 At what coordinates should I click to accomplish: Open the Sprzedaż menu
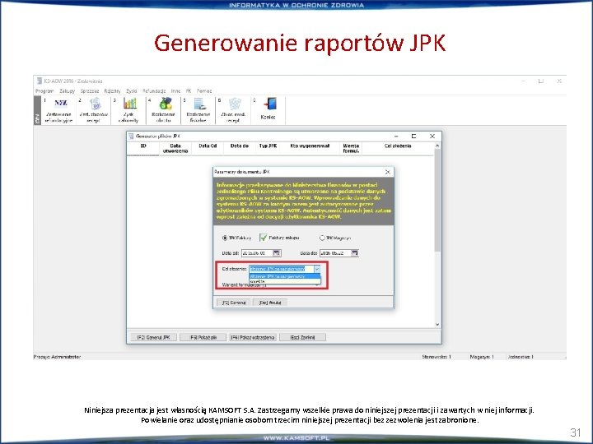(x=90, y=91)
